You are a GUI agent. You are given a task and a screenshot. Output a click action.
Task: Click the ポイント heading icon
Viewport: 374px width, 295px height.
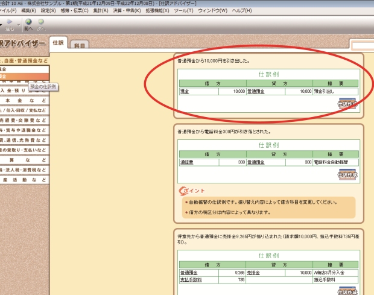183,191
